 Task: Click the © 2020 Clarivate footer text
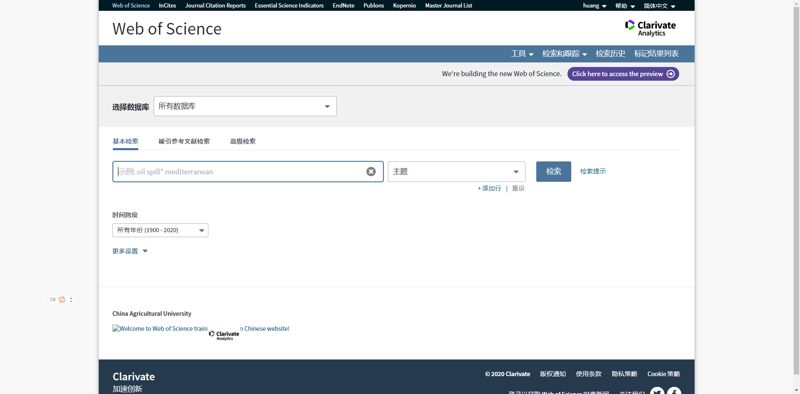tap(507, 374)
